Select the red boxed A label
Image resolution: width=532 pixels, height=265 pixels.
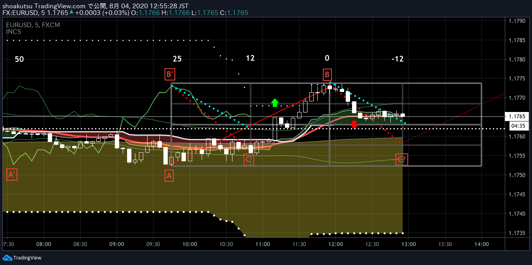point(169,176)
